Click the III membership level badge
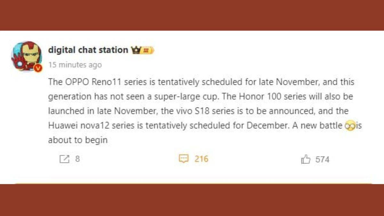The image size is (384, 216). point(146,50)
